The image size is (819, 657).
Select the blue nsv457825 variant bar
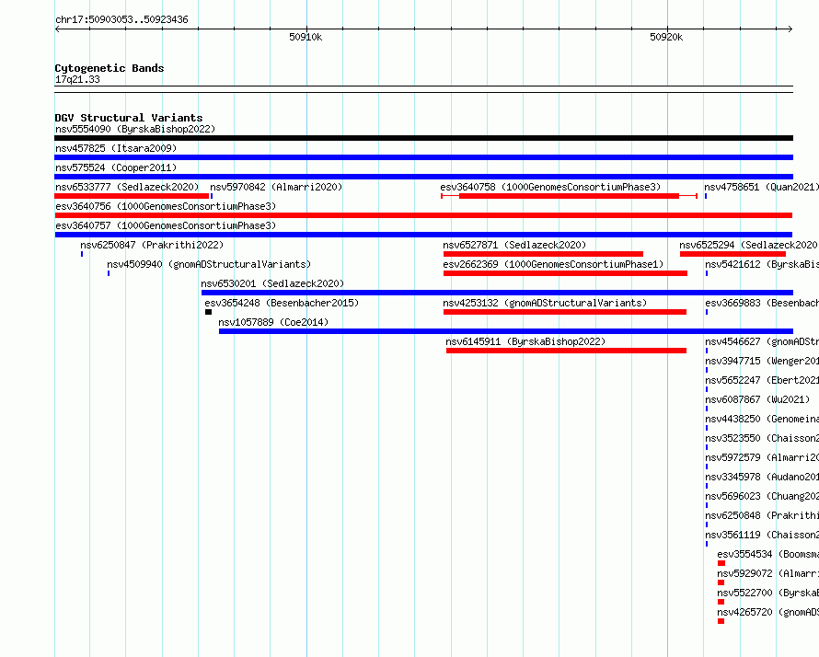point(423,157)
